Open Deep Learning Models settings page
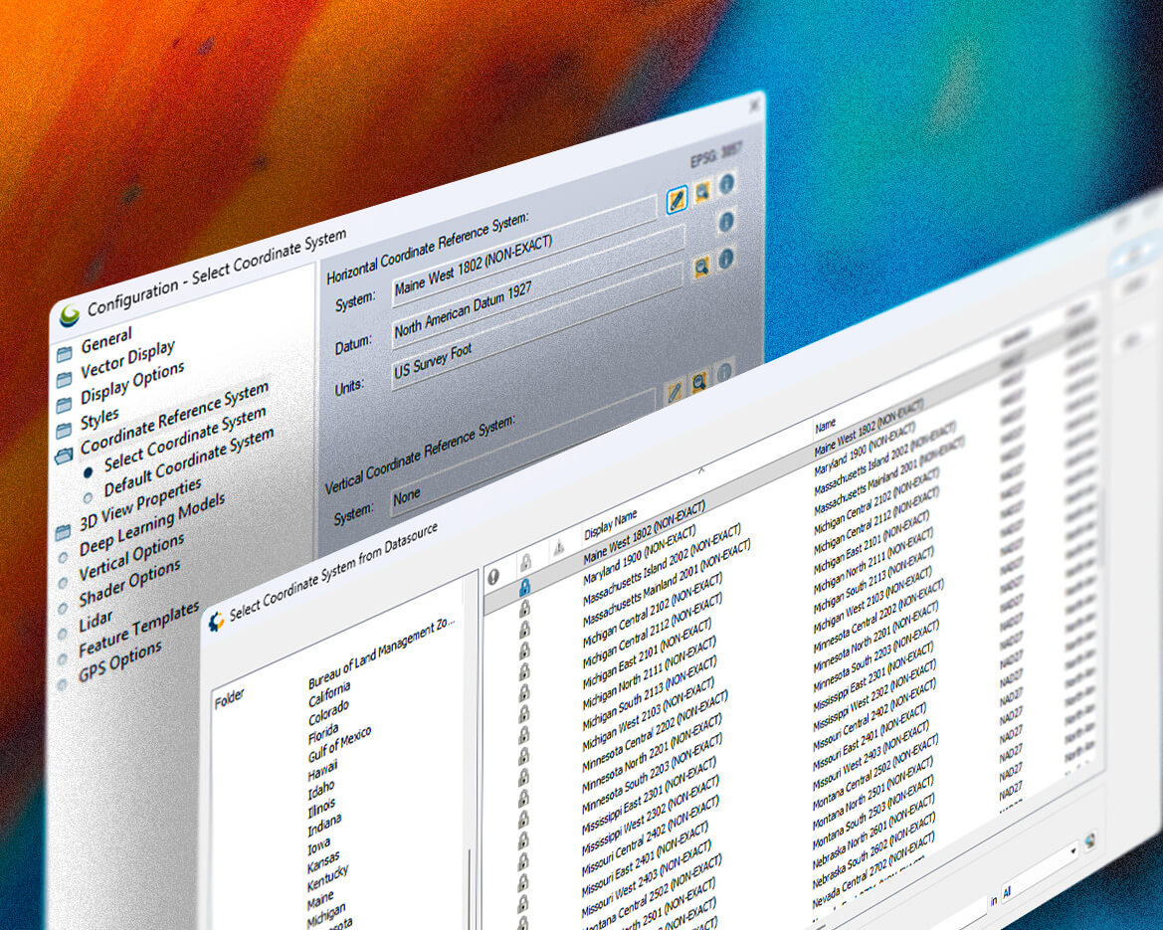This screenshot has height=930, width=1163. [x=152, y=525]
